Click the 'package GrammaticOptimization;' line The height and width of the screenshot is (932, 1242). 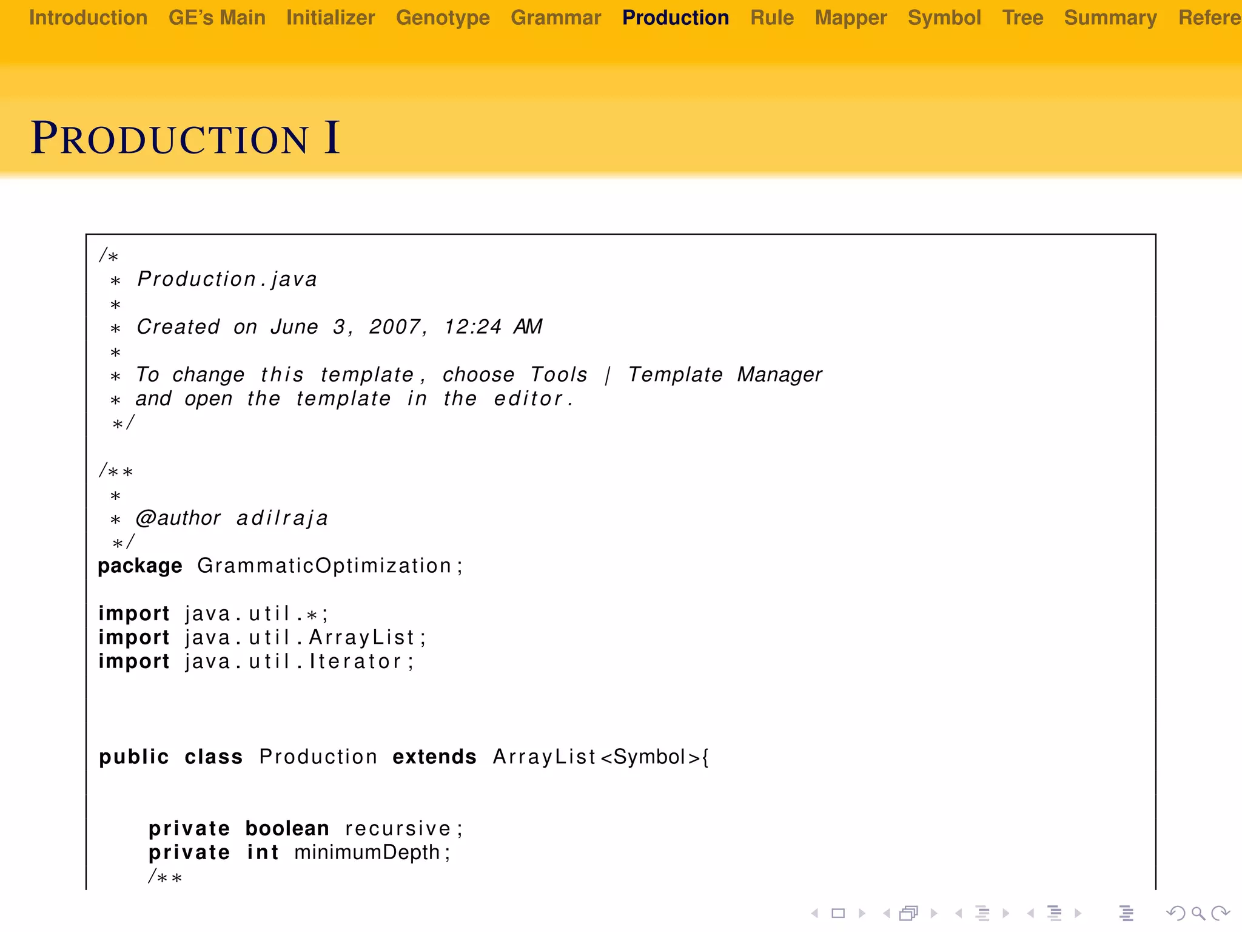pos(280,566)
